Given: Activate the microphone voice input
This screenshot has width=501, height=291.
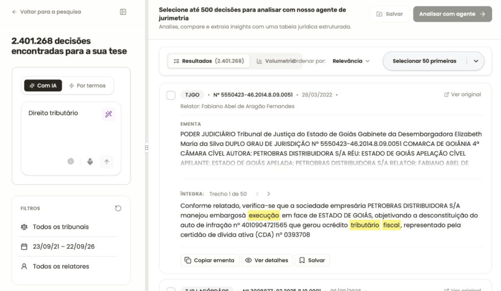Looking at the screenshot, I should [90, 162].
